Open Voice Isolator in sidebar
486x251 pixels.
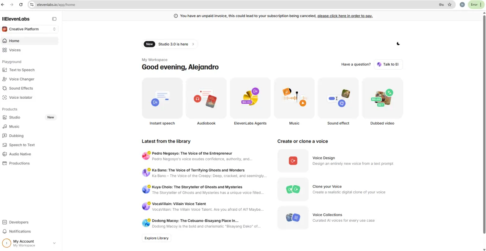point(30,98)
